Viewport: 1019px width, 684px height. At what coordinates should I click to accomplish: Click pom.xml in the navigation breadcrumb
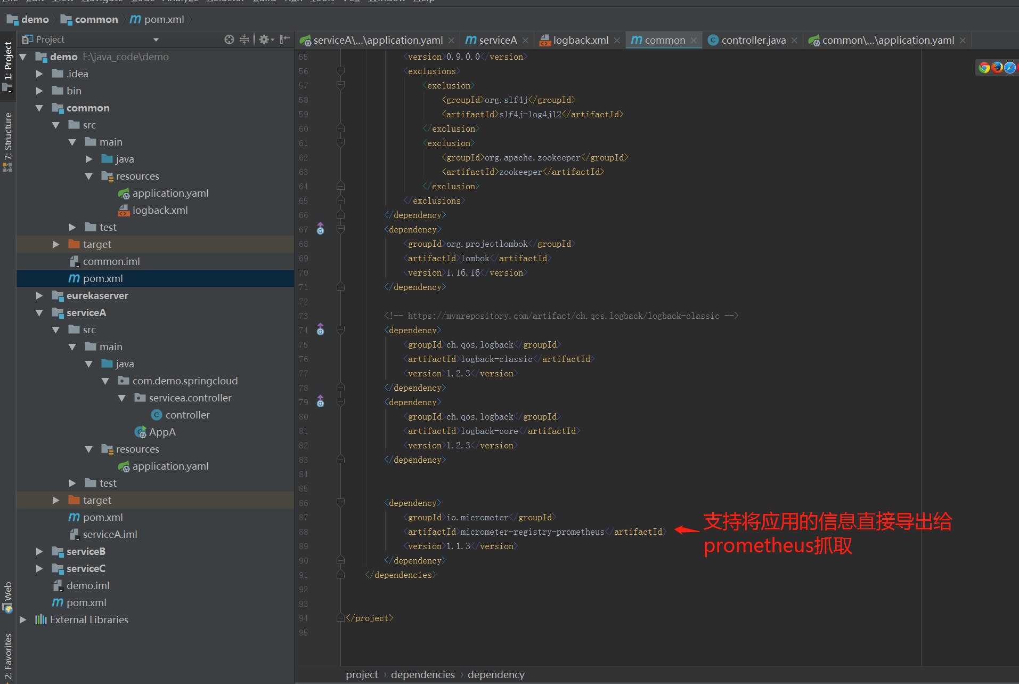pos(158,19)
